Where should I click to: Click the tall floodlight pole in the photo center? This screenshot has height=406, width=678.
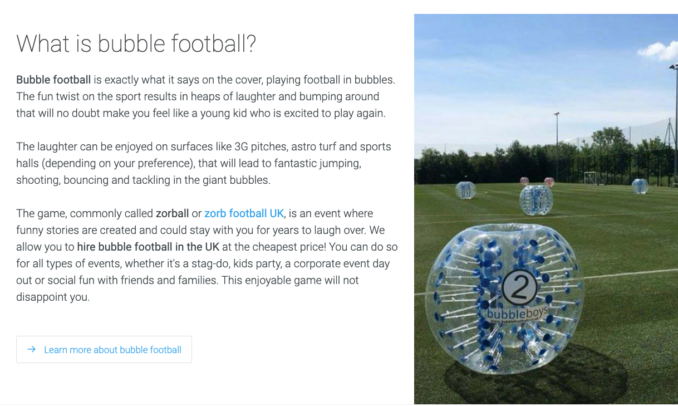pyautogui.click(x=557, y=146)
